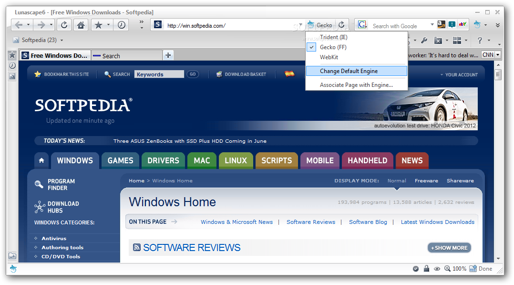Click reload button beside Gecko label
Image resolution: width=514 pixels, height=285 pixels.
(x=341, y=25)
